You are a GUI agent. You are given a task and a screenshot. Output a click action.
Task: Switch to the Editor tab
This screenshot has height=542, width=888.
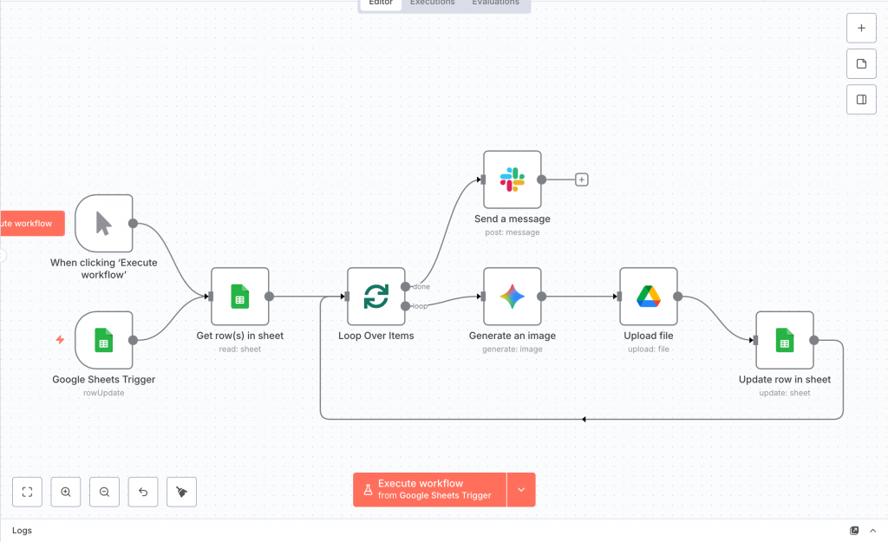tap(381, 3)
